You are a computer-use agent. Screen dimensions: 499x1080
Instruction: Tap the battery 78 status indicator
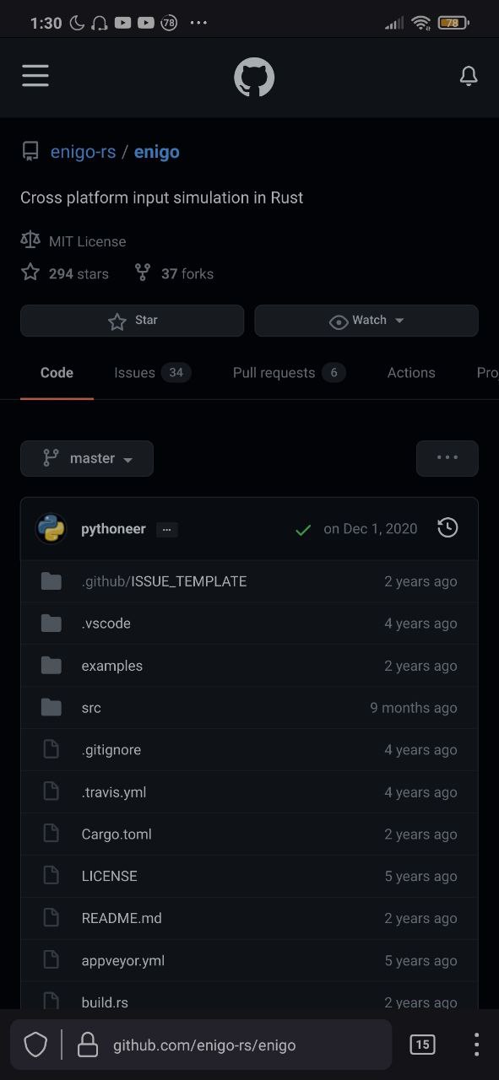coord(453,23)
